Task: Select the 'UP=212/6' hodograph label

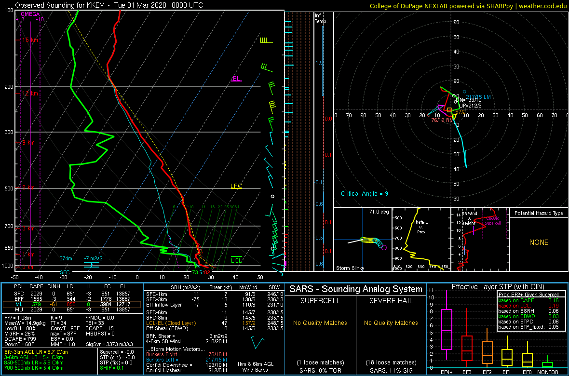Action: point(470,106)
